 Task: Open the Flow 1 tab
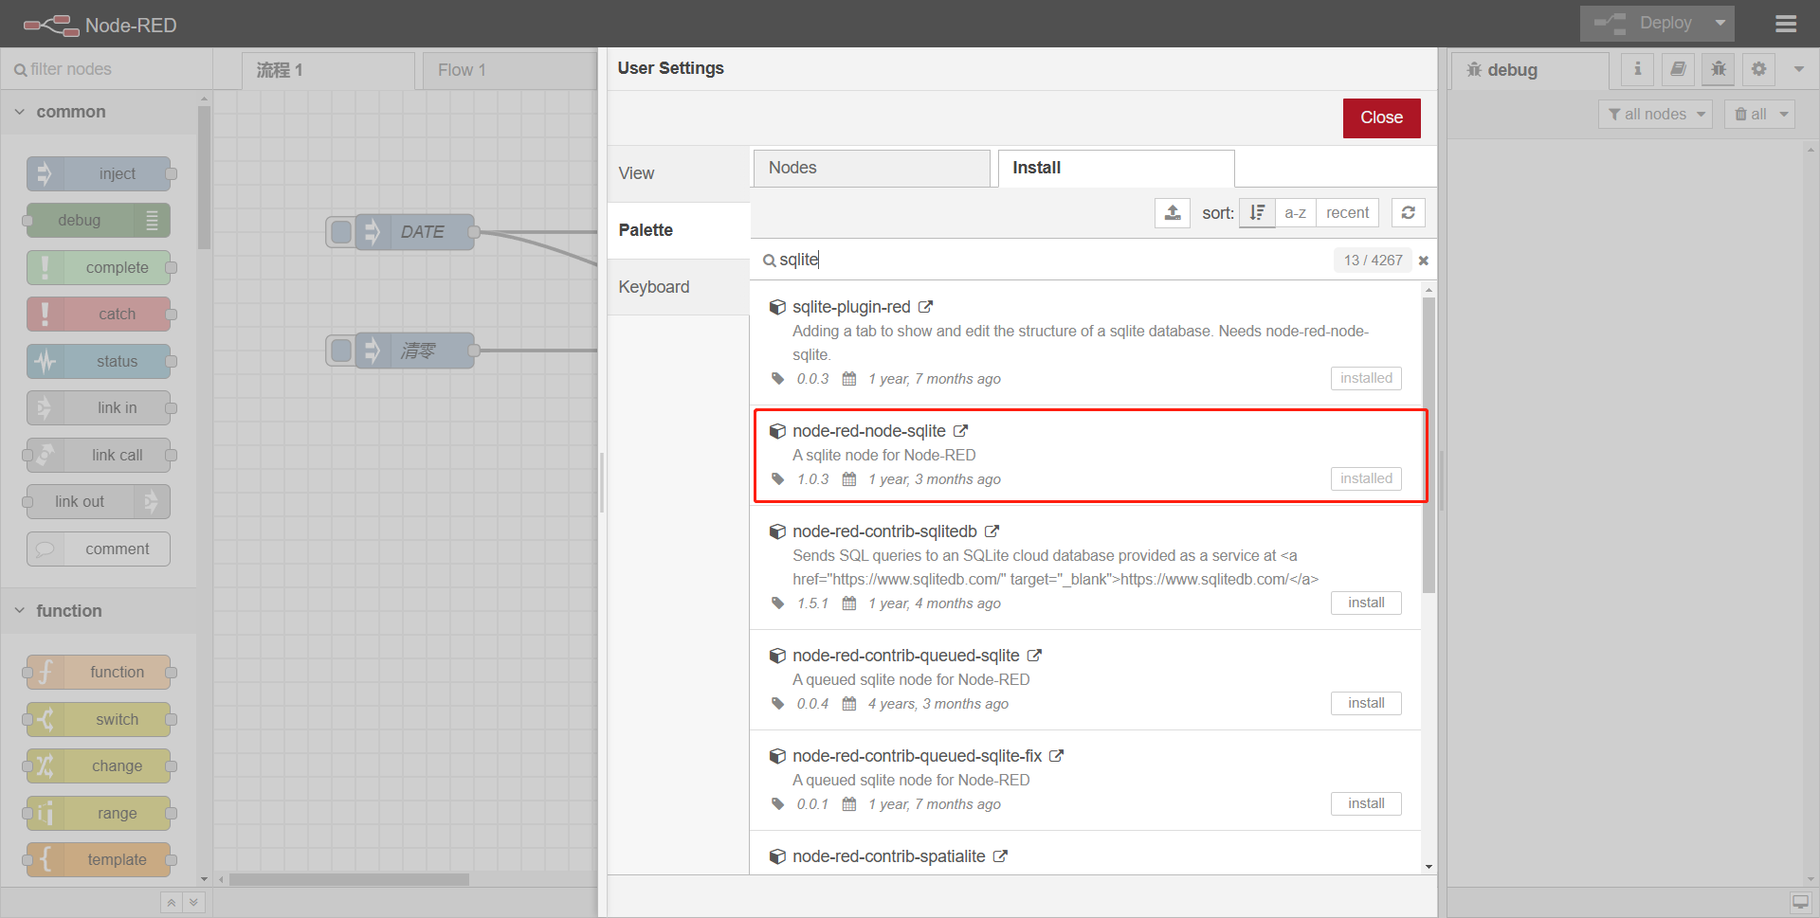[x=510, y=70]
